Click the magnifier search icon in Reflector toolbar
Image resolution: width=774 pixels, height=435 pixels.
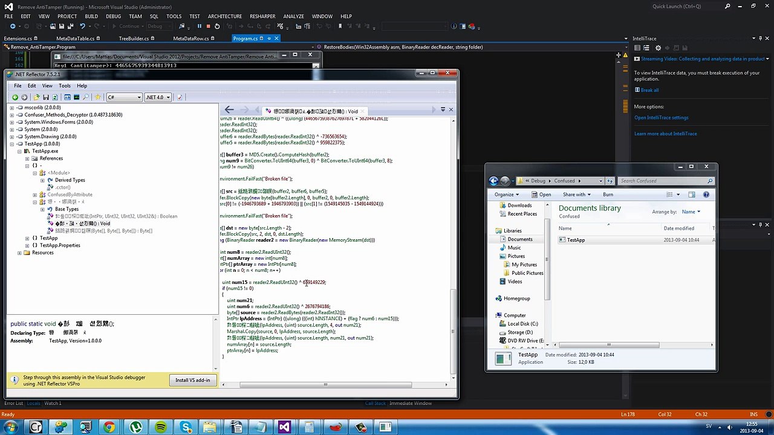86,97
